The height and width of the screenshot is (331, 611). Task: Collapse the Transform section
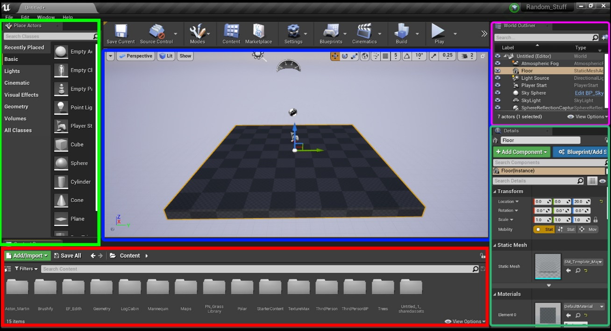(495, 192)
